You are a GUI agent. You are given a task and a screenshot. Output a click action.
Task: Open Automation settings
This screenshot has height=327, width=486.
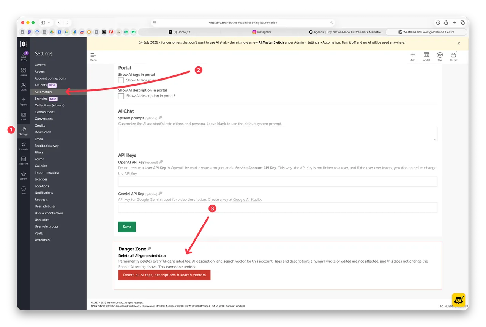(43, 92)
